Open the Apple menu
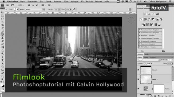The height and width of the screenshot is (97, 174). [4, 1]
